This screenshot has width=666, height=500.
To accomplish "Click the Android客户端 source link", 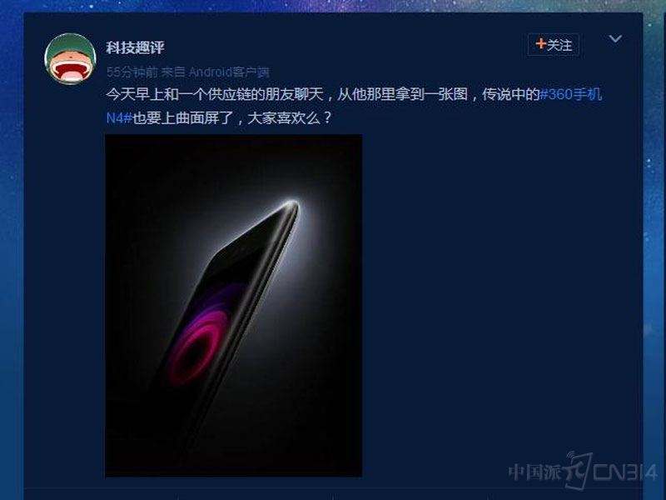I will tap(229, 72).
